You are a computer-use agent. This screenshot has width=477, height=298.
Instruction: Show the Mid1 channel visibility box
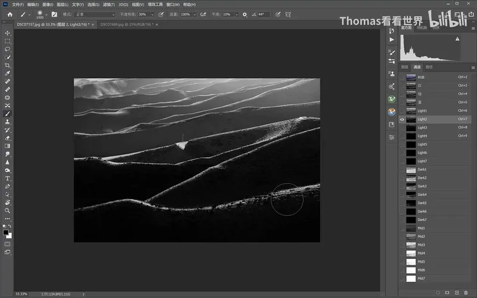402,228
